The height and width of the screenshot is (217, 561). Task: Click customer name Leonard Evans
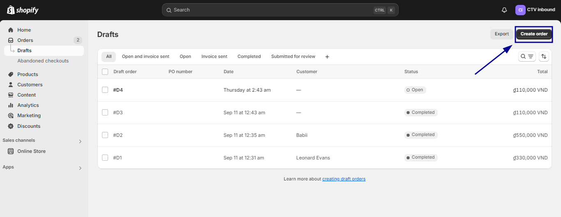313,158
